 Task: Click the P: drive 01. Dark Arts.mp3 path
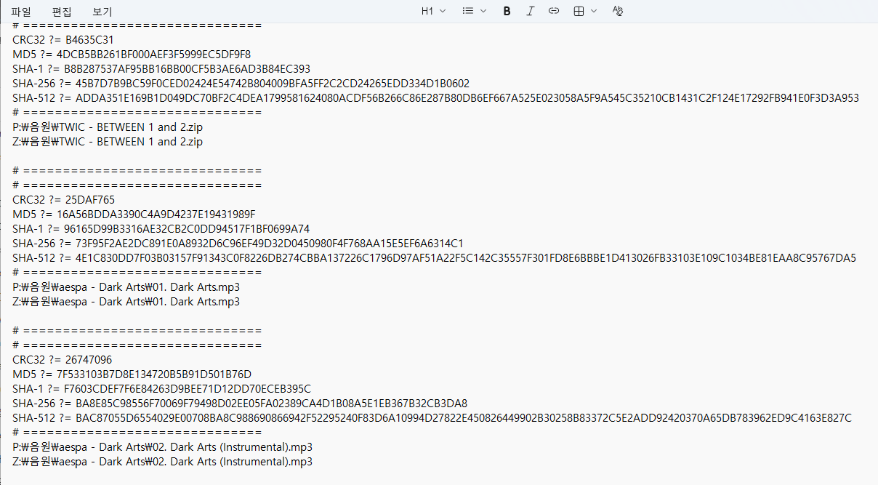click(x=126, y=287)
